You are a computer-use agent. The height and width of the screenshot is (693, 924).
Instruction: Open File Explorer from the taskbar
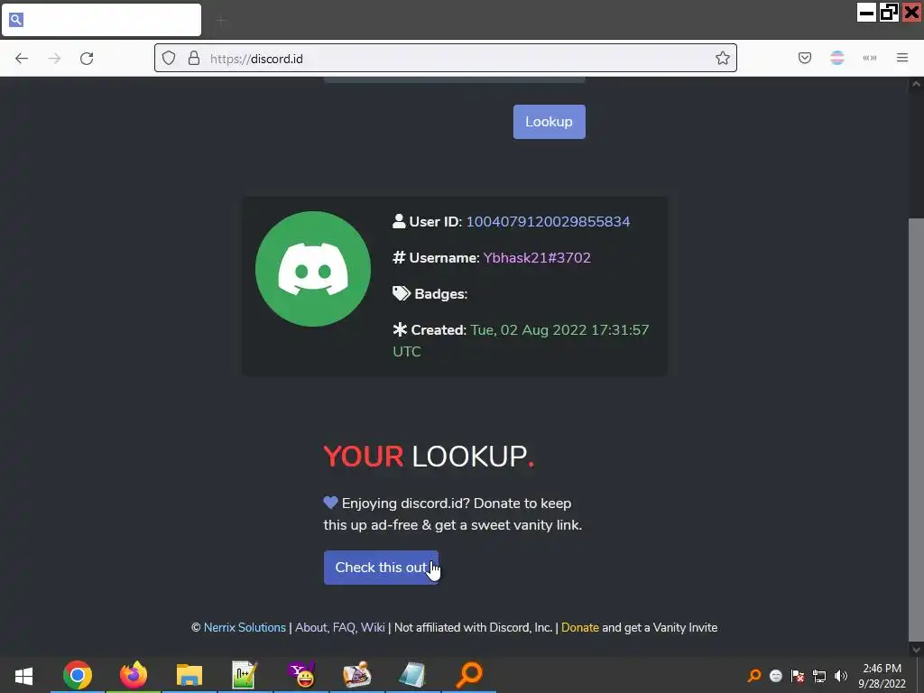coord(189,675)
